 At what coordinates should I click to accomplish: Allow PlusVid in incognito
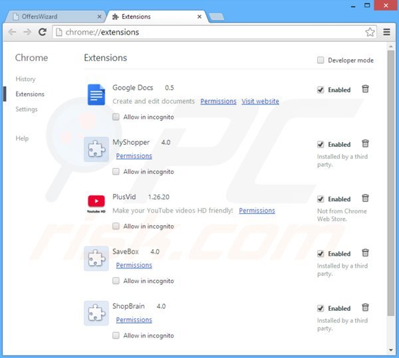coord(116,226)
